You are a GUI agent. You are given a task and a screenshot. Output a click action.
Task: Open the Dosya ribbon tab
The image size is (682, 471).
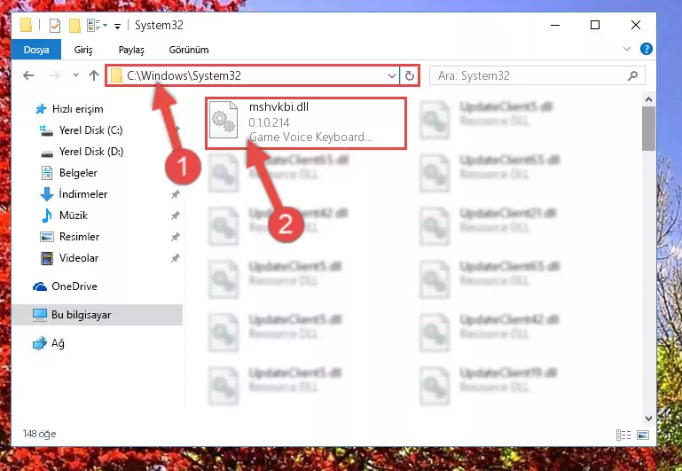36,50
